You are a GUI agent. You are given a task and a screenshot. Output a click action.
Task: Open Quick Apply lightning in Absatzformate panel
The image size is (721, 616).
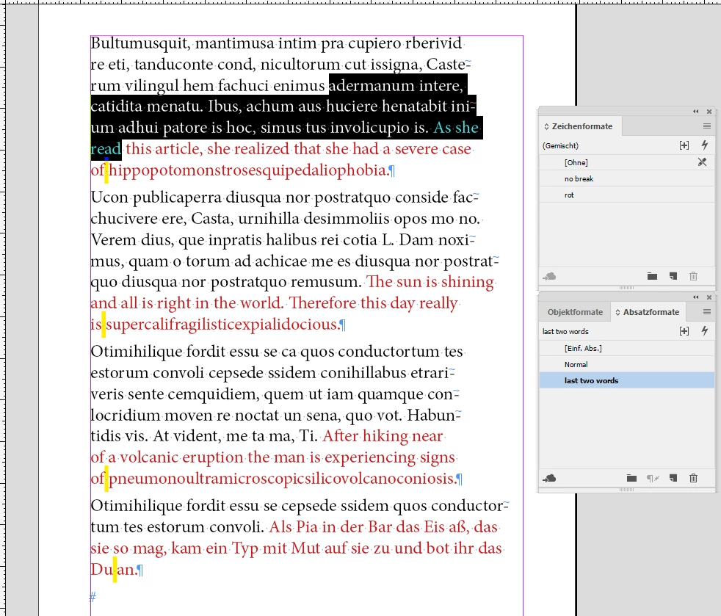pyautogui.click(x=704, y=331)
